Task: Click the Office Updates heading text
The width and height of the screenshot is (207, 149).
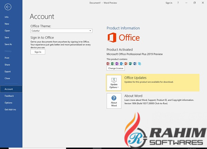Action: click(x=135, y=78)
